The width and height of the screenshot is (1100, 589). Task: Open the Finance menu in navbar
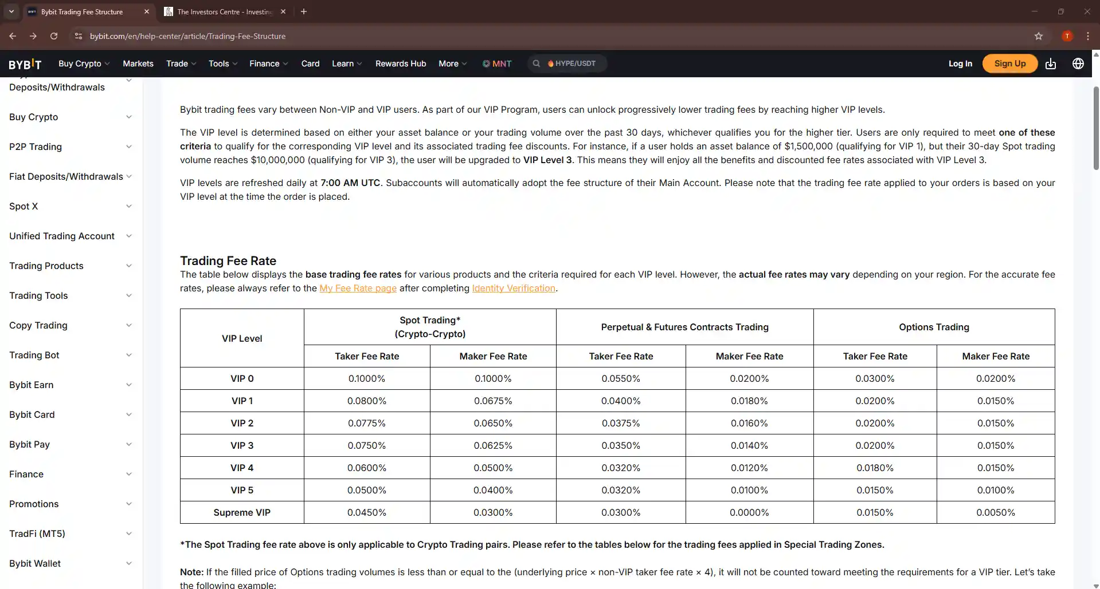[x=269, y=64]
